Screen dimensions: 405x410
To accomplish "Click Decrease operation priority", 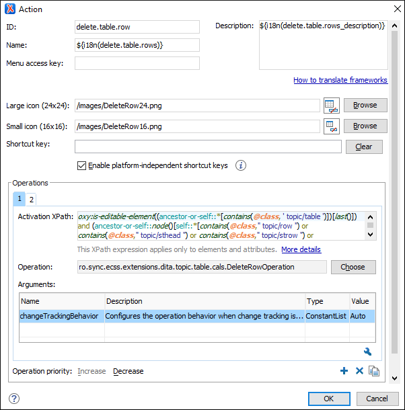I will (x=128, y=371).
